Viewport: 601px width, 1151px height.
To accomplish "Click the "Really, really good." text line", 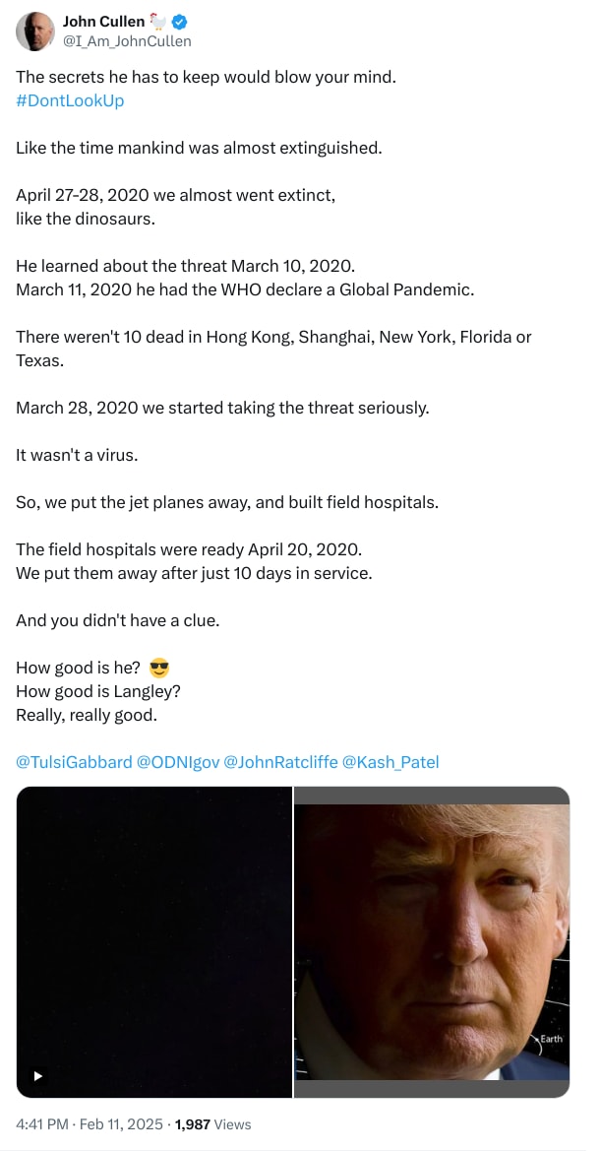I will 87,715.
